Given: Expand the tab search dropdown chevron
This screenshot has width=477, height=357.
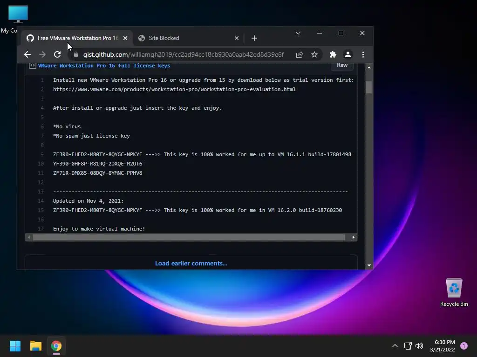Looking at the screenshot, I should [298, 33].
